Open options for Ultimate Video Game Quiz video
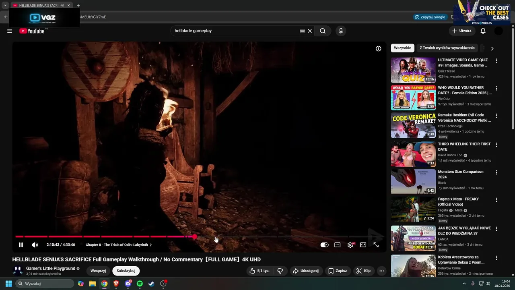 [x=496, y=61]
